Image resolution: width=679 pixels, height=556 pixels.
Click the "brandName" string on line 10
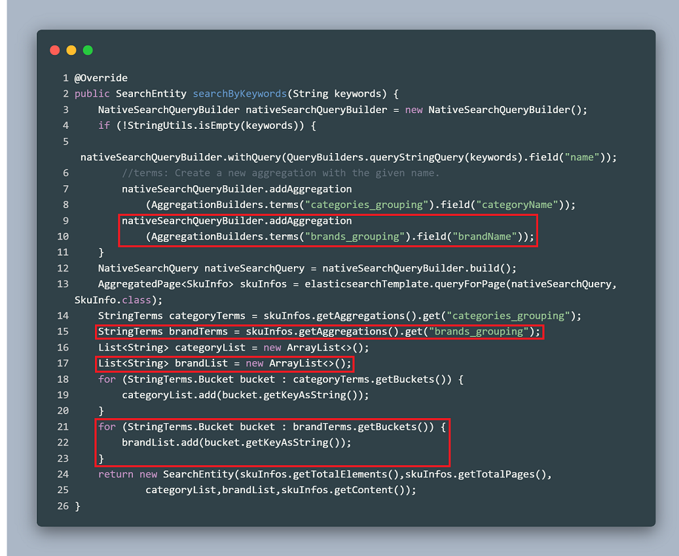pyautogui.click(x=485, y=237)
